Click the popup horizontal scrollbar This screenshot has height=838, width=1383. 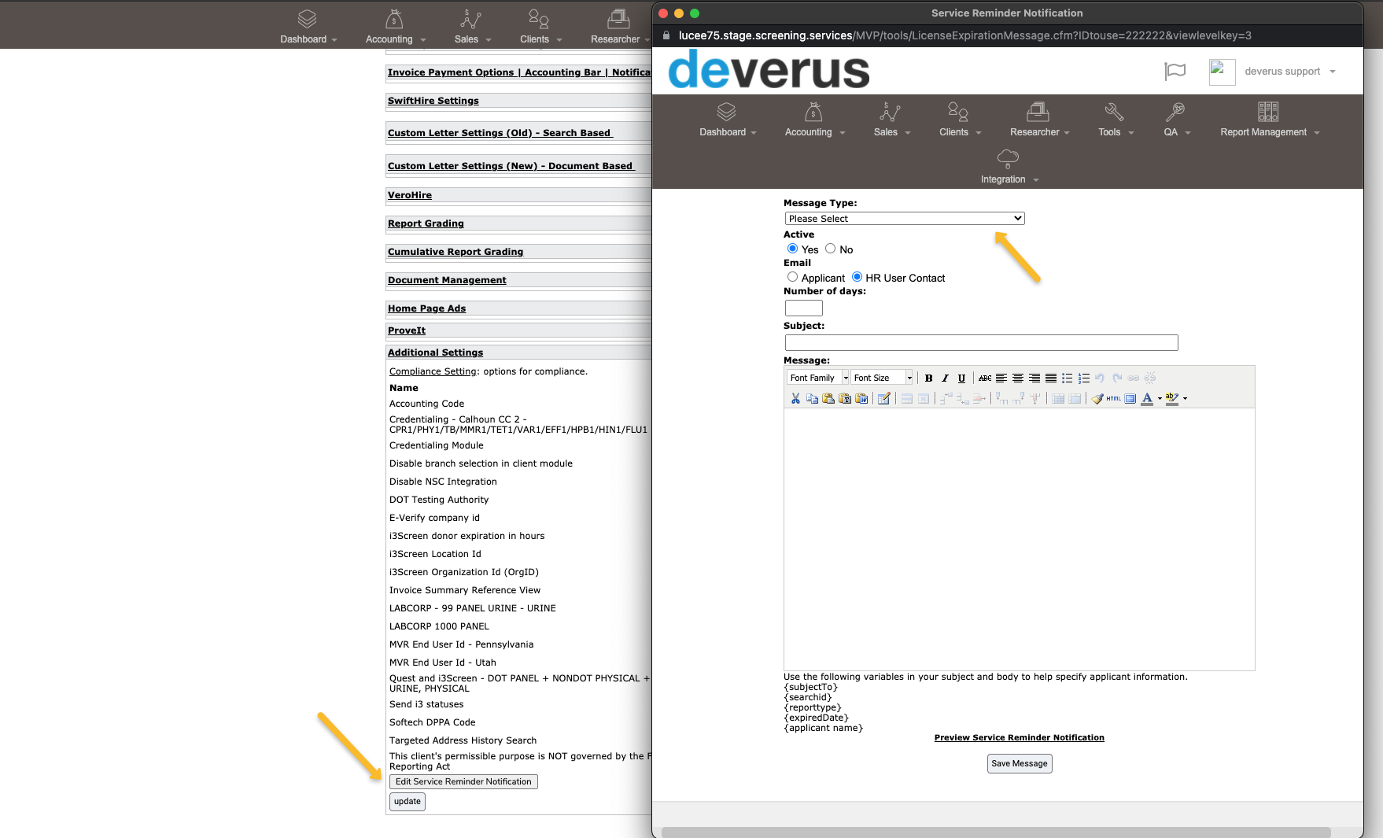pyautogui.click(x=996, y=832)
